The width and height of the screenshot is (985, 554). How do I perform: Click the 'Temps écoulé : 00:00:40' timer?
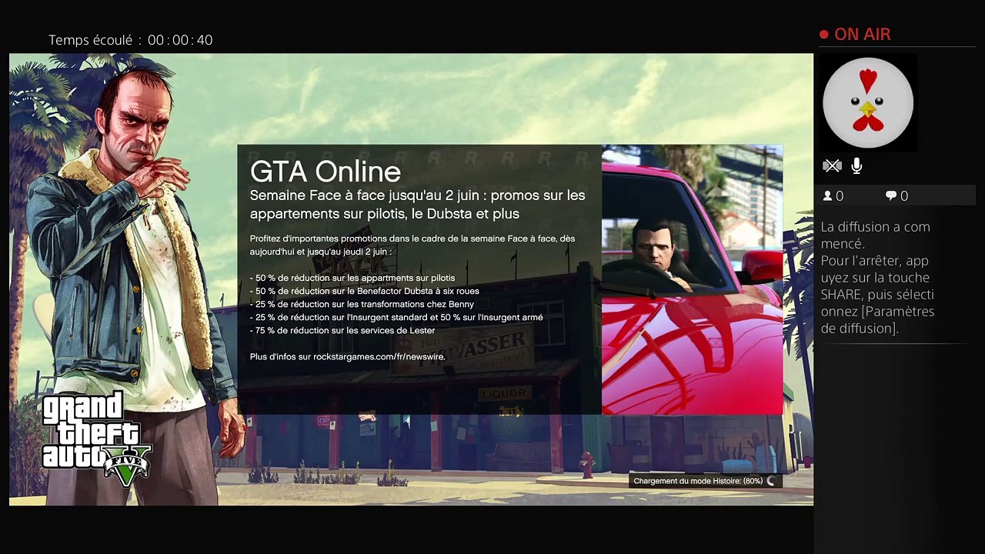pyautogui.click(x=131, y=40)
